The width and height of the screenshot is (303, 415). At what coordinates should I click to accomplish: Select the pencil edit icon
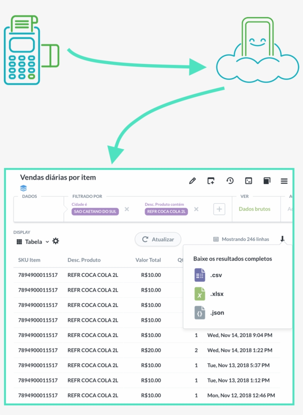(x=193, y=181)
